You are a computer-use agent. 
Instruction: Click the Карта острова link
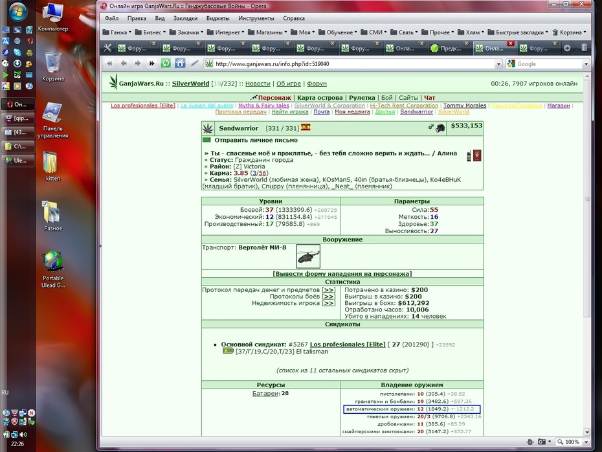320,98
